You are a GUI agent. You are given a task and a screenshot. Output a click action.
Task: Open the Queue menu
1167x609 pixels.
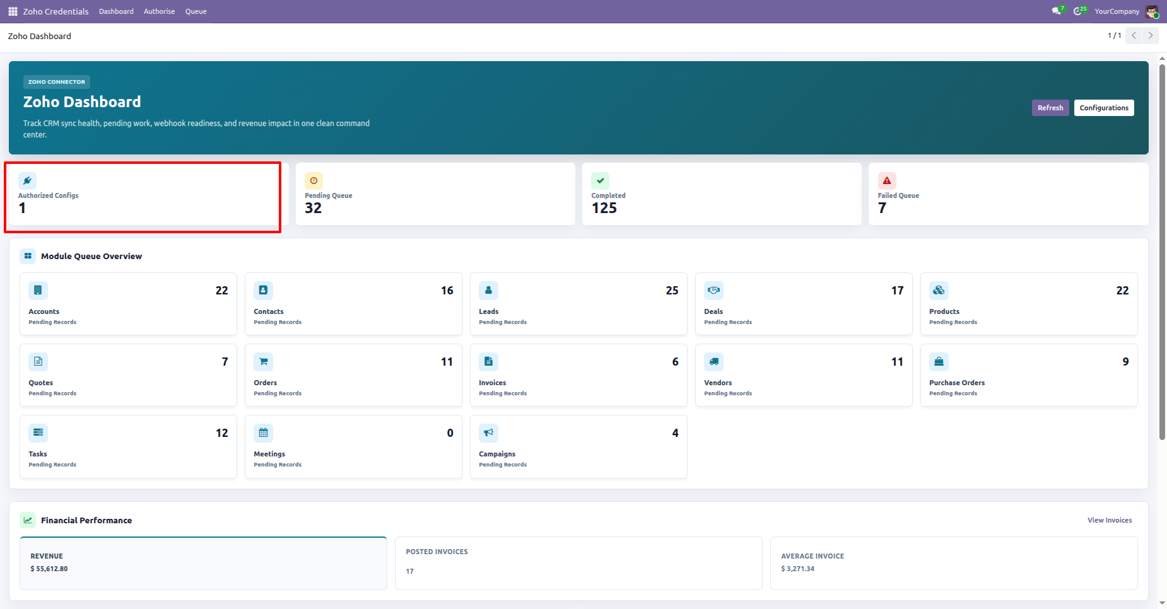pos(196,11)
